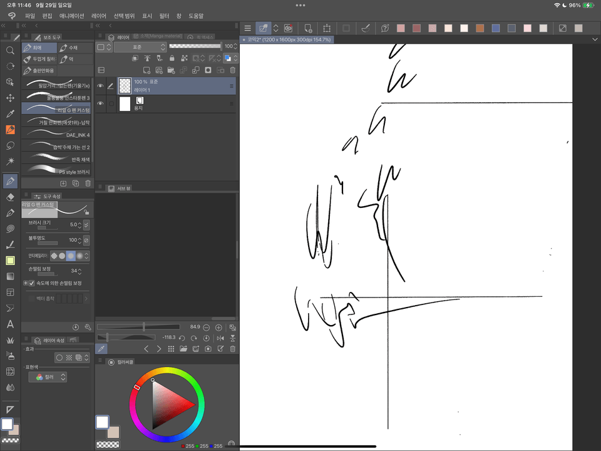Select the Text tool in left toolbar
601x451 pixels.
(x=9, y=324)
